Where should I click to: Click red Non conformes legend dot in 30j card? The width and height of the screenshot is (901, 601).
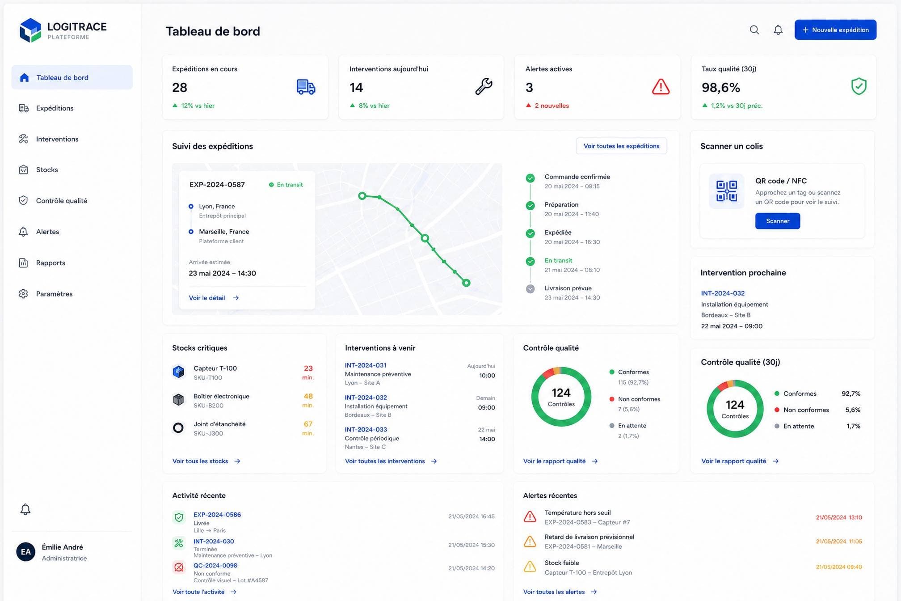coord(777,410)
